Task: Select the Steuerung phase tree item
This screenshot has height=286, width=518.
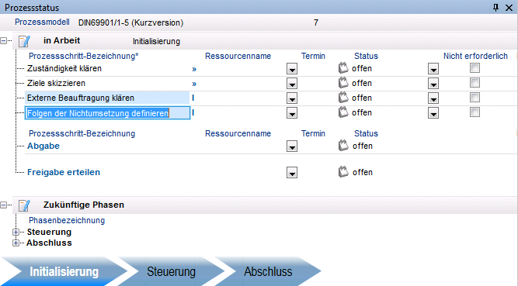Action: 49,232
